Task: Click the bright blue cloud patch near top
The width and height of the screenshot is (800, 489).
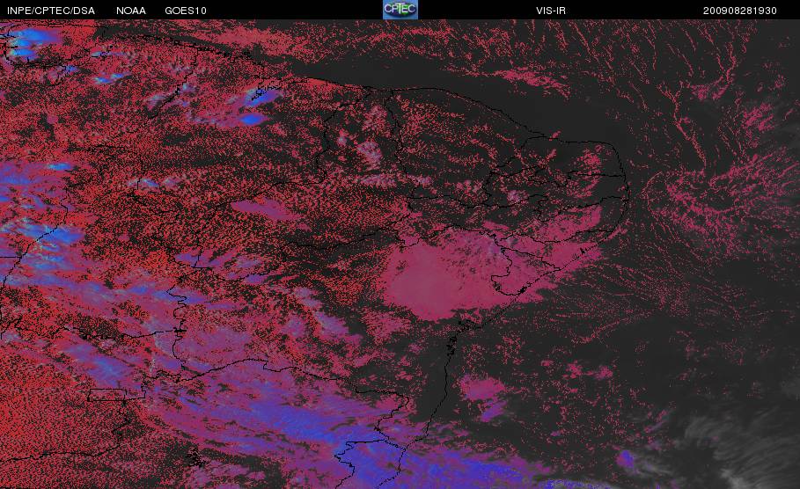Action: 253,118
